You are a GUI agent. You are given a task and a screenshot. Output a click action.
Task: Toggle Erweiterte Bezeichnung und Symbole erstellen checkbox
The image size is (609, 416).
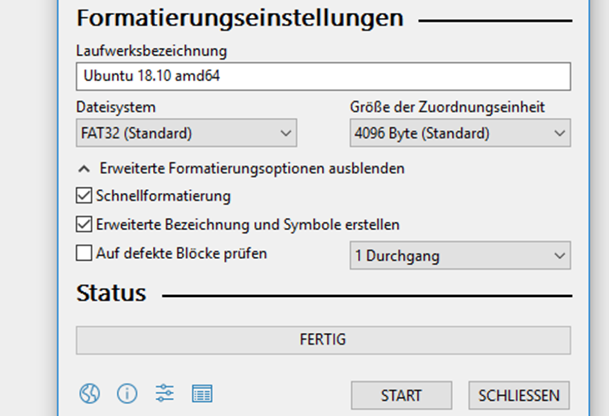tap(84, 224)
